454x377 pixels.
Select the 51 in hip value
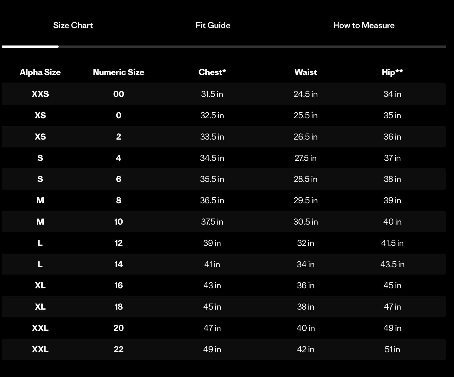tap(392, 349)
